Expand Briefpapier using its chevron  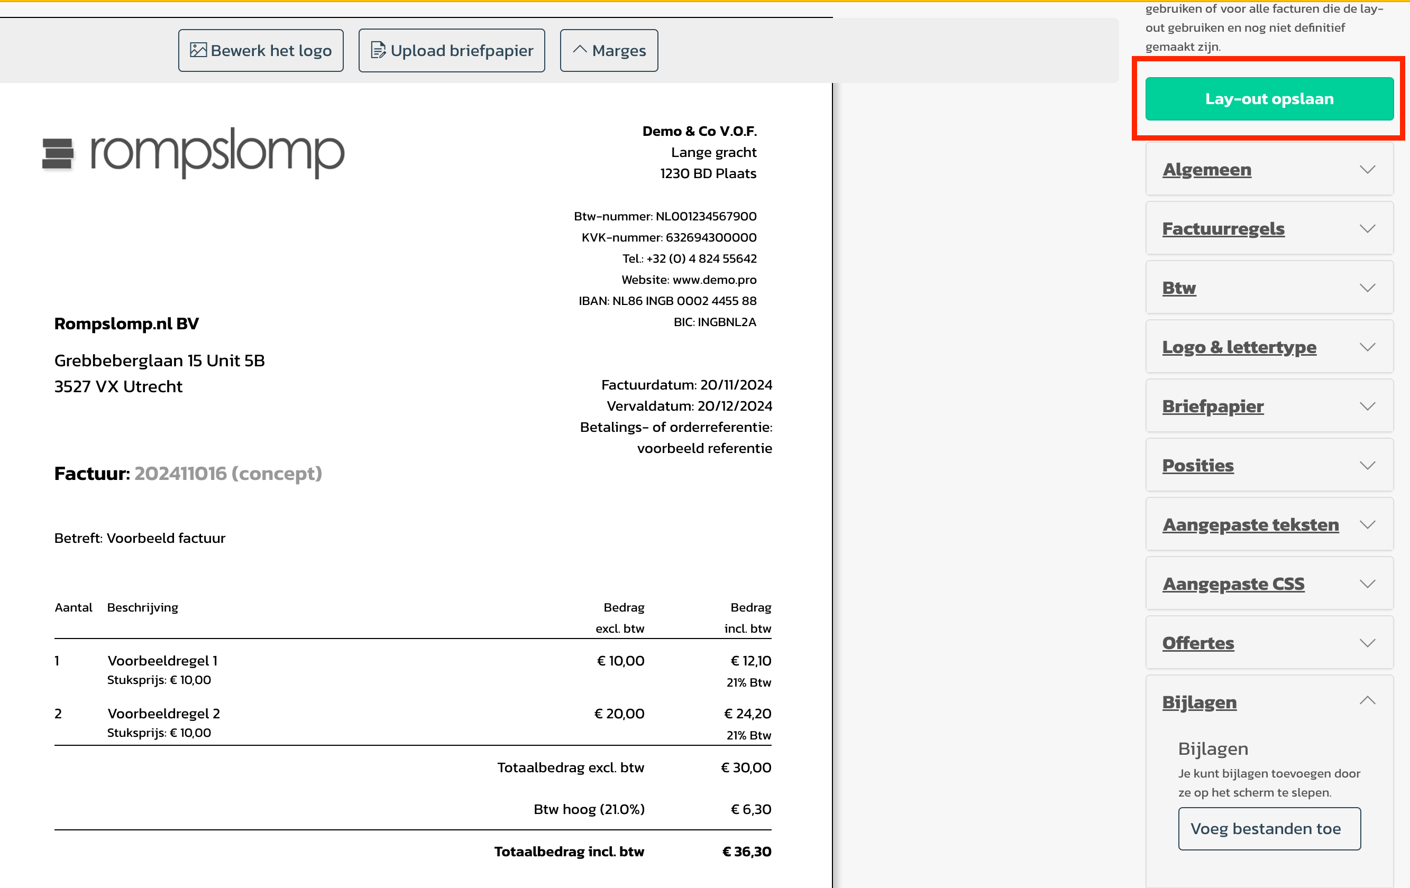pos(1367,405)
